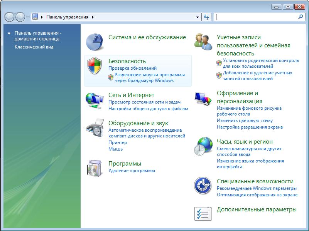This screenshot has height=231, width=309.
Task: Open Настройка общего доступа к файлам
Action: 148,109
